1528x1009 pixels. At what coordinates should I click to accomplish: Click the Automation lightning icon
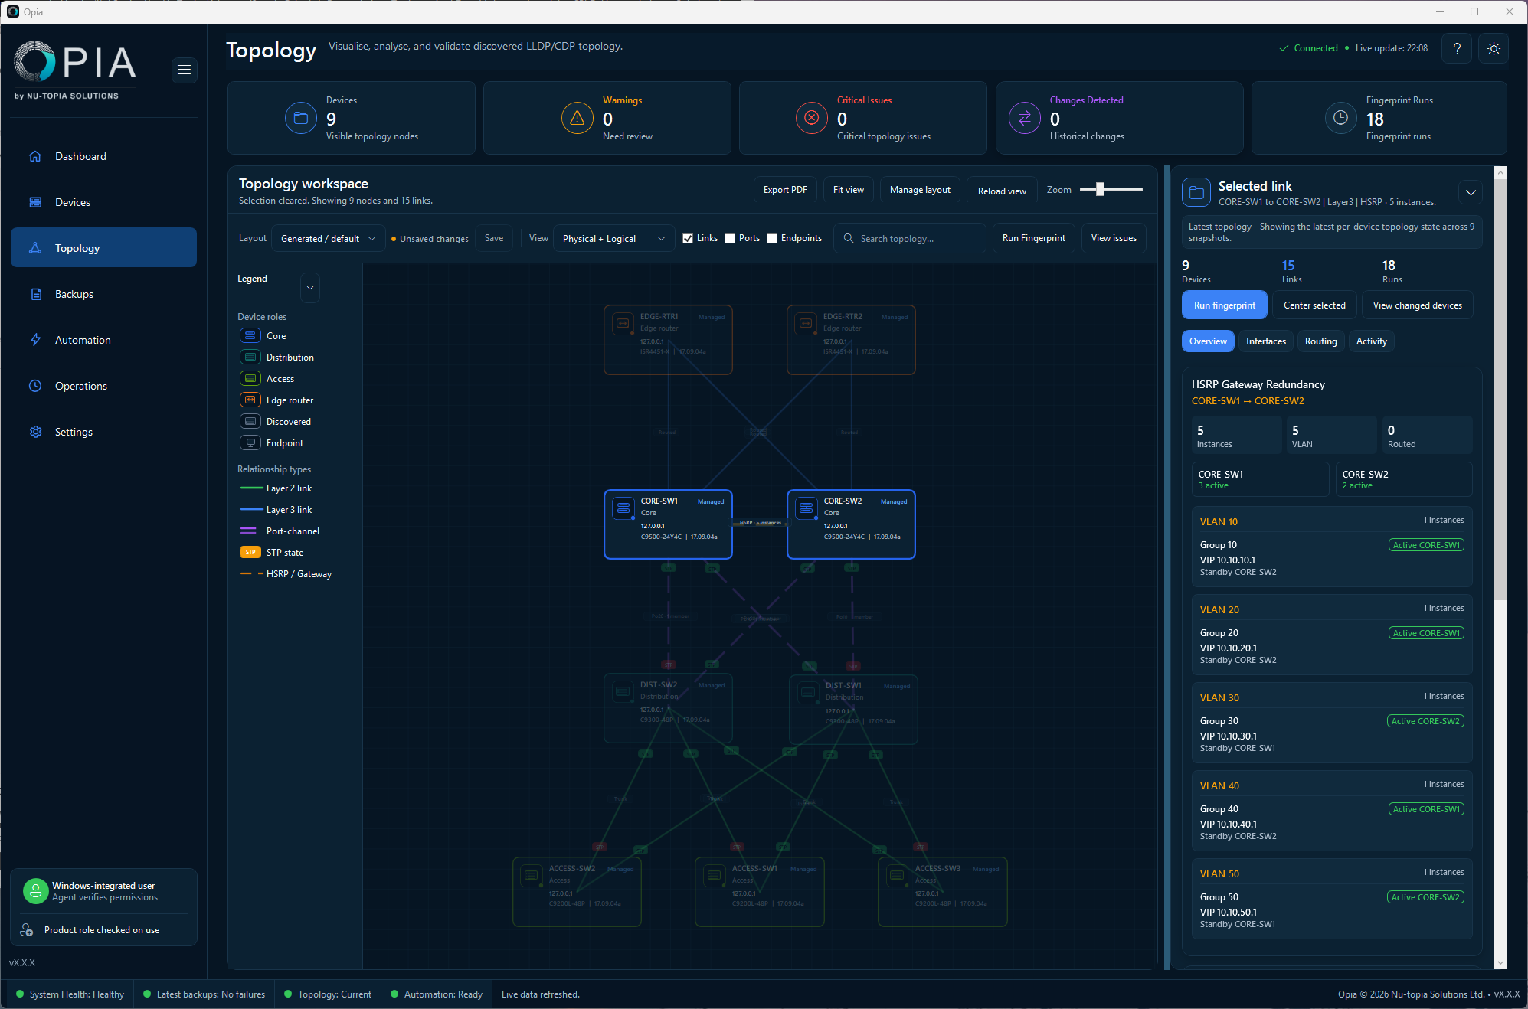coord(35,340)
